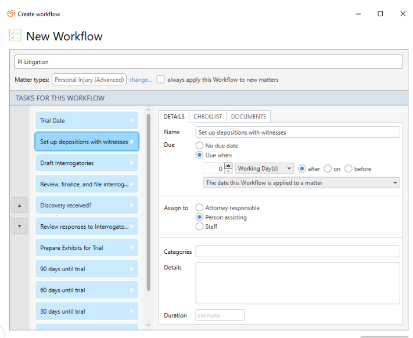Assign task to Staff
Viewport: 413px width, 338px height.
pos(199,226)
